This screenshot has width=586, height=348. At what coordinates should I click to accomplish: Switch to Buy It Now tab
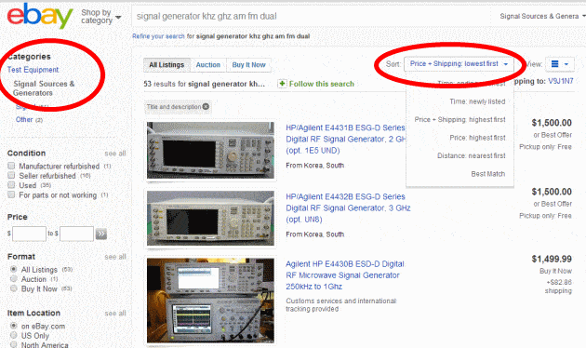coord(249,64)
